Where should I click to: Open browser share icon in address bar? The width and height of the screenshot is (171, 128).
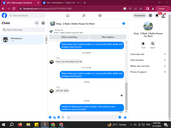pos(135,9)
